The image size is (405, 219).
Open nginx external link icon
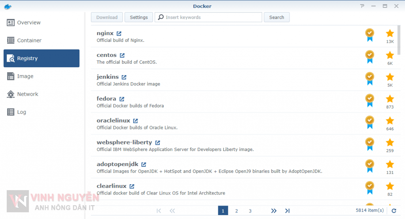point(119,34)
